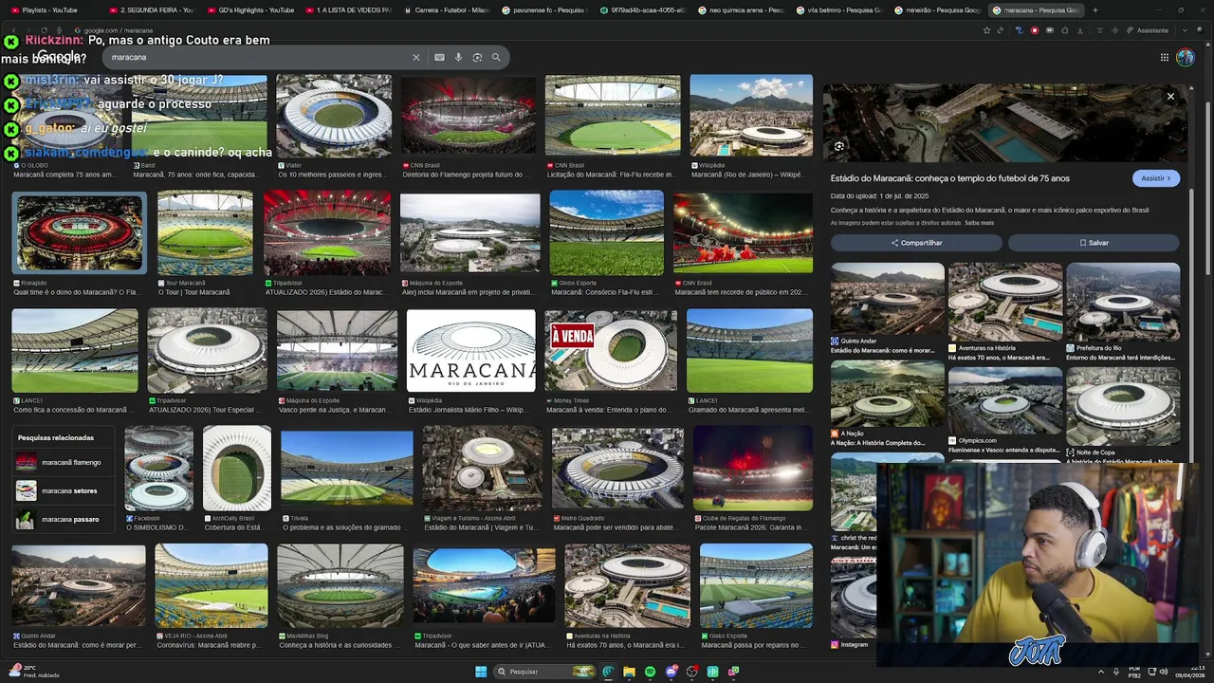Open the selected Riorapido red-lit stadium image
The height and width of the screenshot is (683, 1214).
(x=79, y=233)
